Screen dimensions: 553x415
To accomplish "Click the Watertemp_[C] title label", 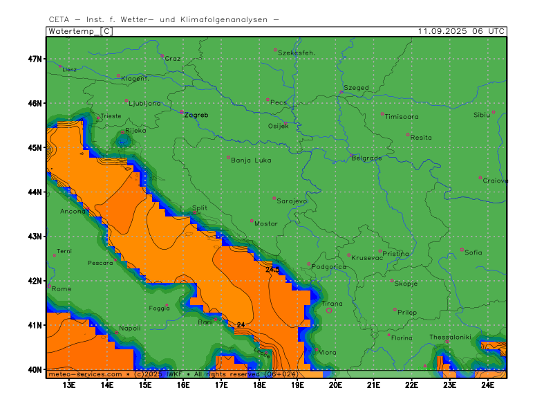I will [80, 31].
